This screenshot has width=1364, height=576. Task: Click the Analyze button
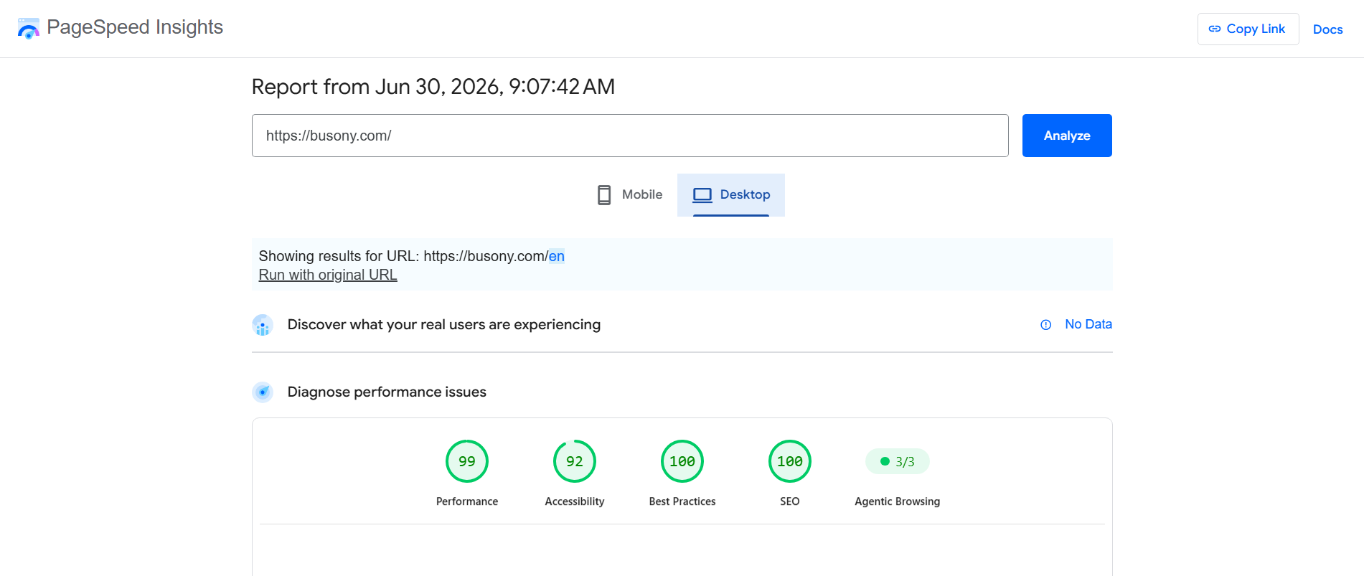1067,136
